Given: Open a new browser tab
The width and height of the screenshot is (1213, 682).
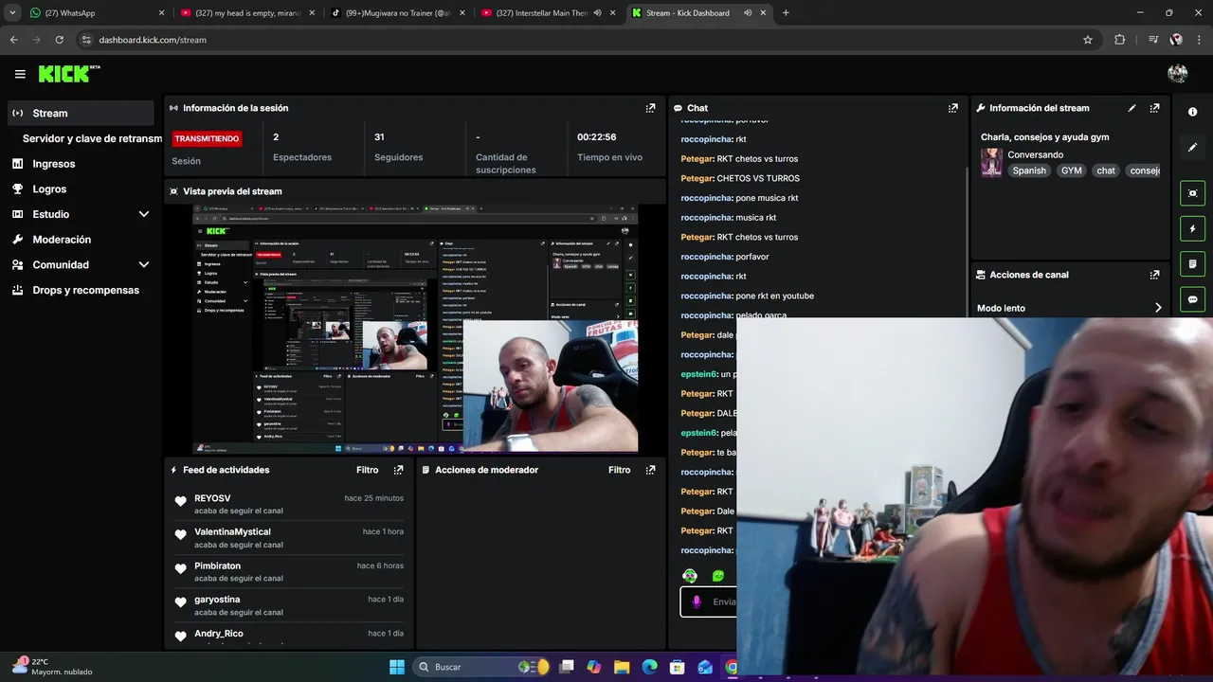Looking at the screenshot, I should pos(786,13).
